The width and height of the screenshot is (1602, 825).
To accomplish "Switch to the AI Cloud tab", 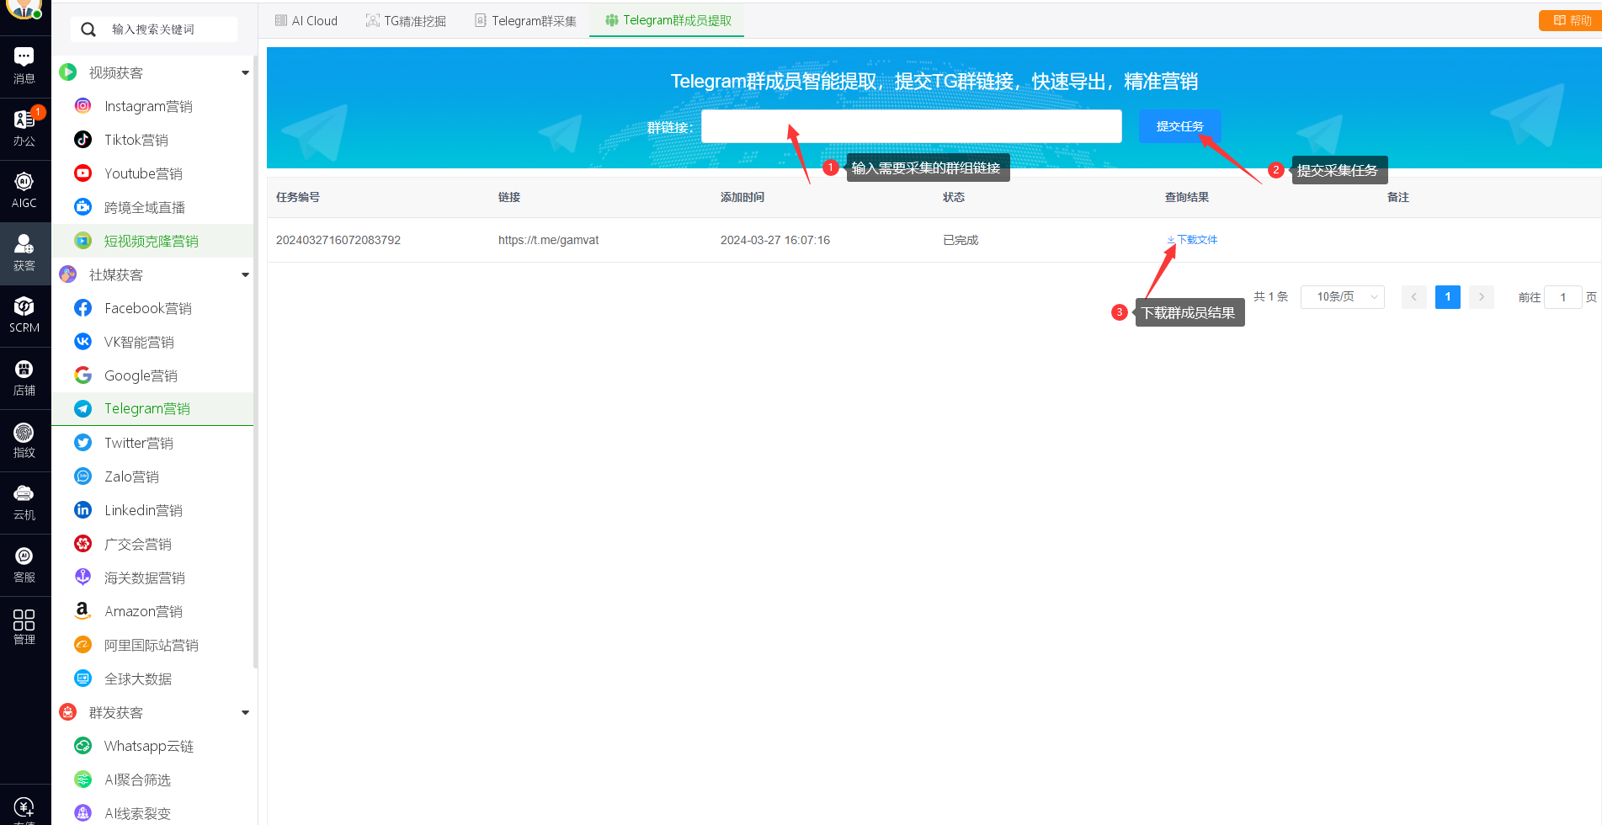I will (306, 20).
